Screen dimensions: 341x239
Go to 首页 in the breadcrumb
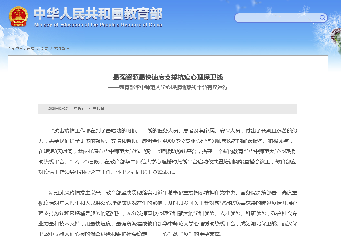tap(31, 48)
